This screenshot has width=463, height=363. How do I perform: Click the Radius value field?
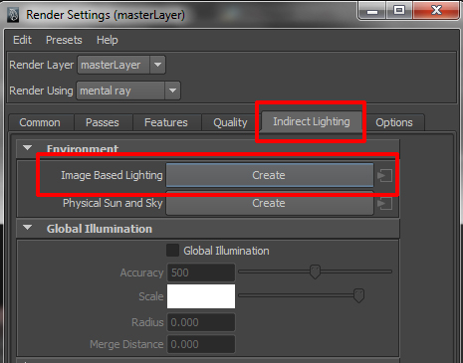(201, 322)
